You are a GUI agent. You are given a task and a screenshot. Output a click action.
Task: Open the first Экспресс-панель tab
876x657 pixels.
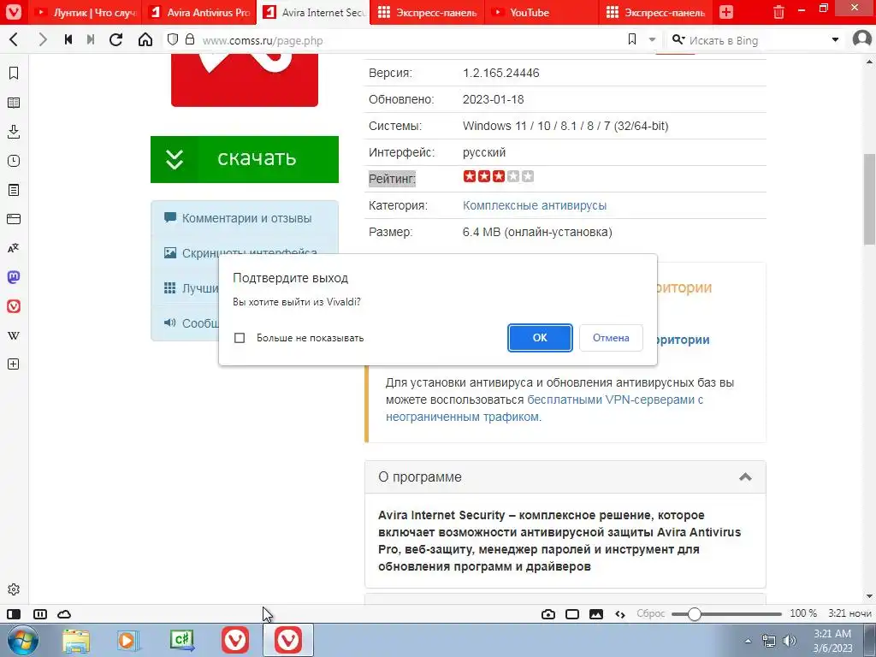point(428,12)
